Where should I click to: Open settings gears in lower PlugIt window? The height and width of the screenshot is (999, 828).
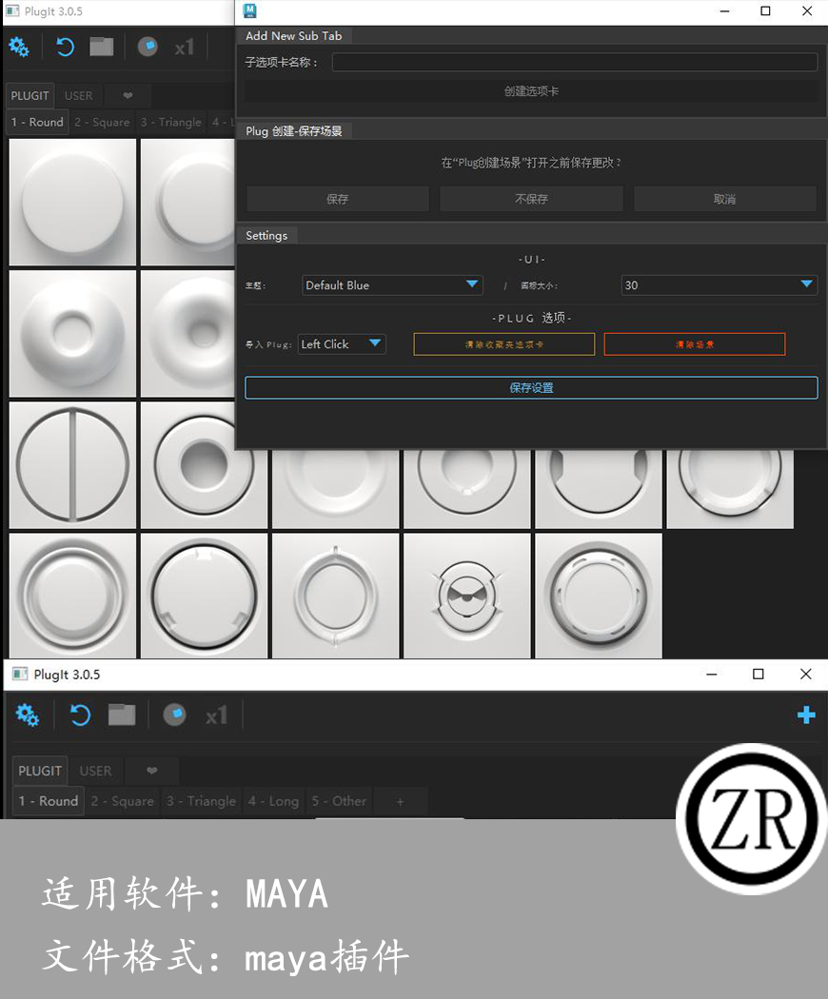(28, 715)
